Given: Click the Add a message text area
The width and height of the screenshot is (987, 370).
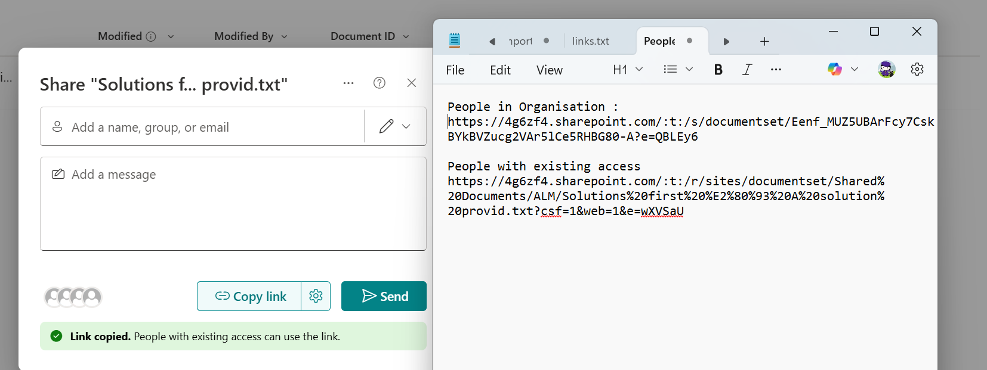Looking at the screenshot, I should 233,204.
